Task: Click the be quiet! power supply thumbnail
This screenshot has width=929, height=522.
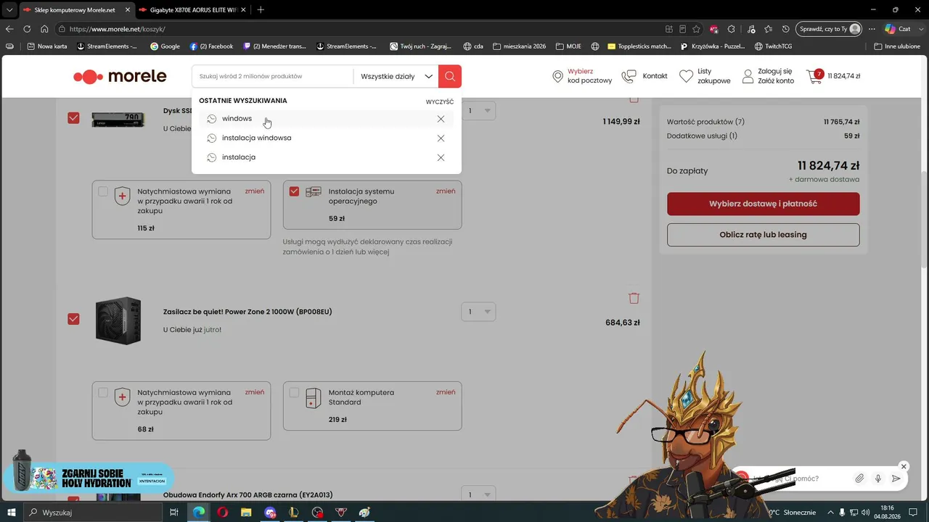Action: pos(118,320)
